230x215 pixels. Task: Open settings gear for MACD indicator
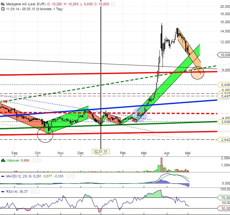tap(68, 176)
